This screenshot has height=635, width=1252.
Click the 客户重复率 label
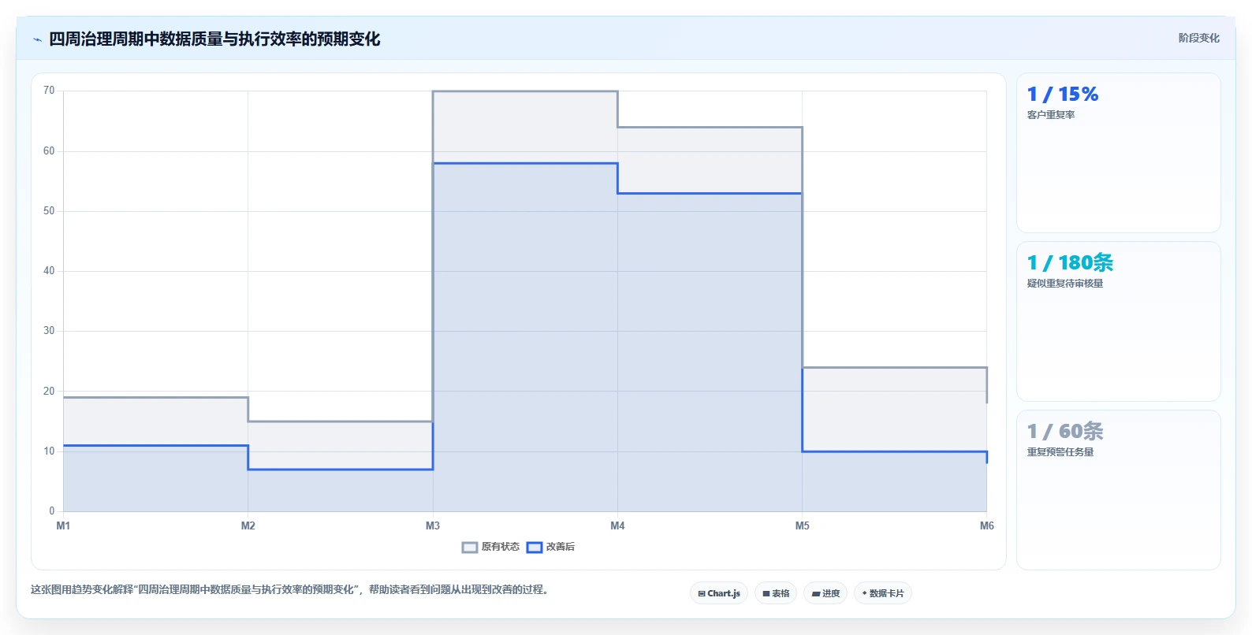(1051, 115)
